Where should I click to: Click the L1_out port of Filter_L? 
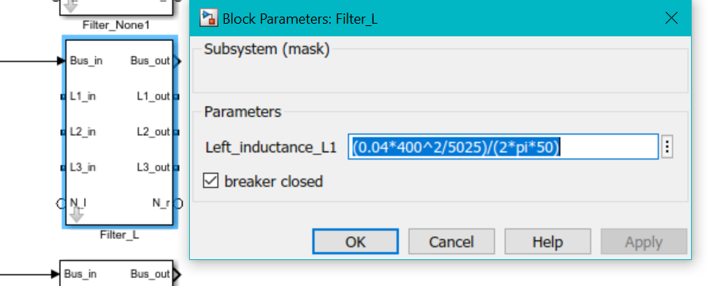[177, 97]
